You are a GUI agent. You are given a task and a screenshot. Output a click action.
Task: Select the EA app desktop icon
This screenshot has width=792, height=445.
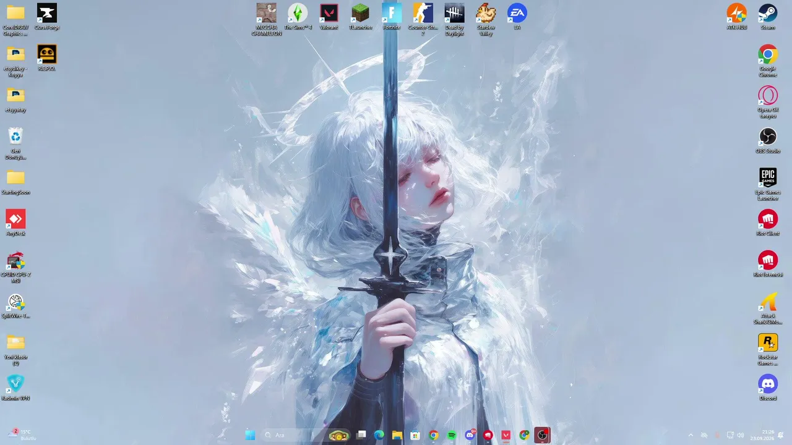tap(517, 17)
